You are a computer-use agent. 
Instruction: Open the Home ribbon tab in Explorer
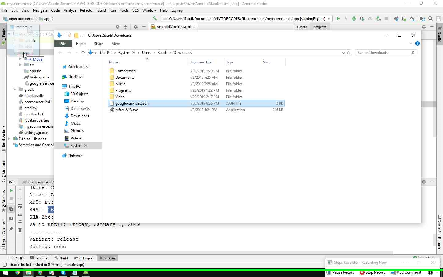point(81,44)
